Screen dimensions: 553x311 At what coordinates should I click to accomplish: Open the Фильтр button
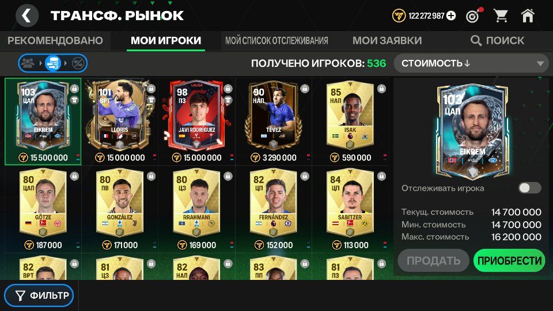tap(39, 295)
